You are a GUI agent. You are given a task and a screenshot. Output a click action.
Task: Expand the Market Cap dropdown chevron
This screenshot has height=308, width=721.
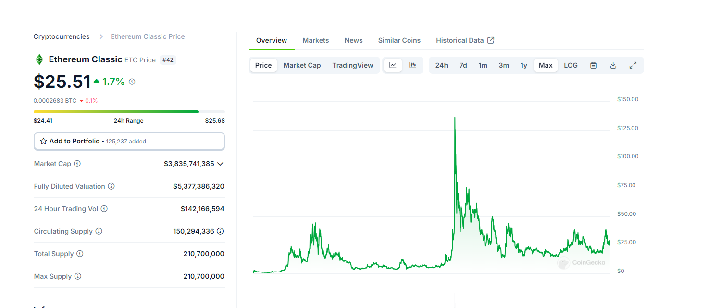(220, 164)
